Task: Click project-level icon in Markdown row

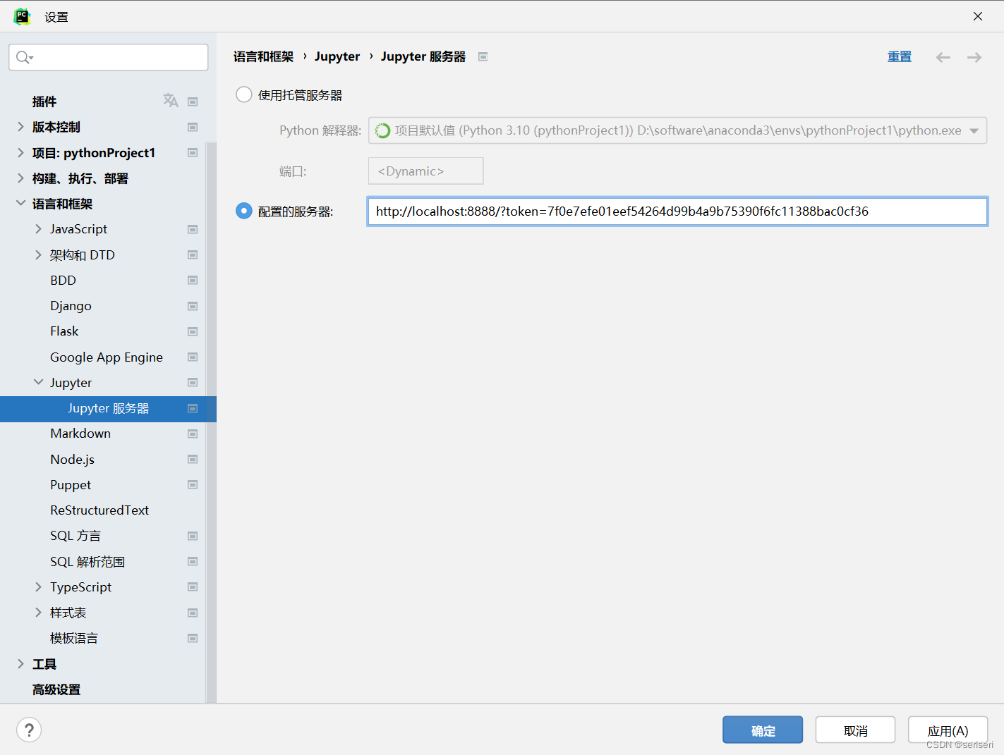Action: (x=193, y=434)
